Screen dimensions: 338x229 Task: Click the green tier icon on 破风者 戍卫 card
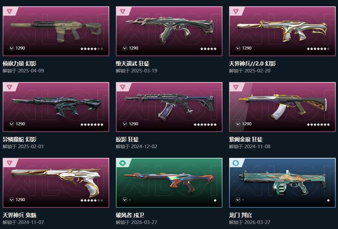tap(123, 163)
